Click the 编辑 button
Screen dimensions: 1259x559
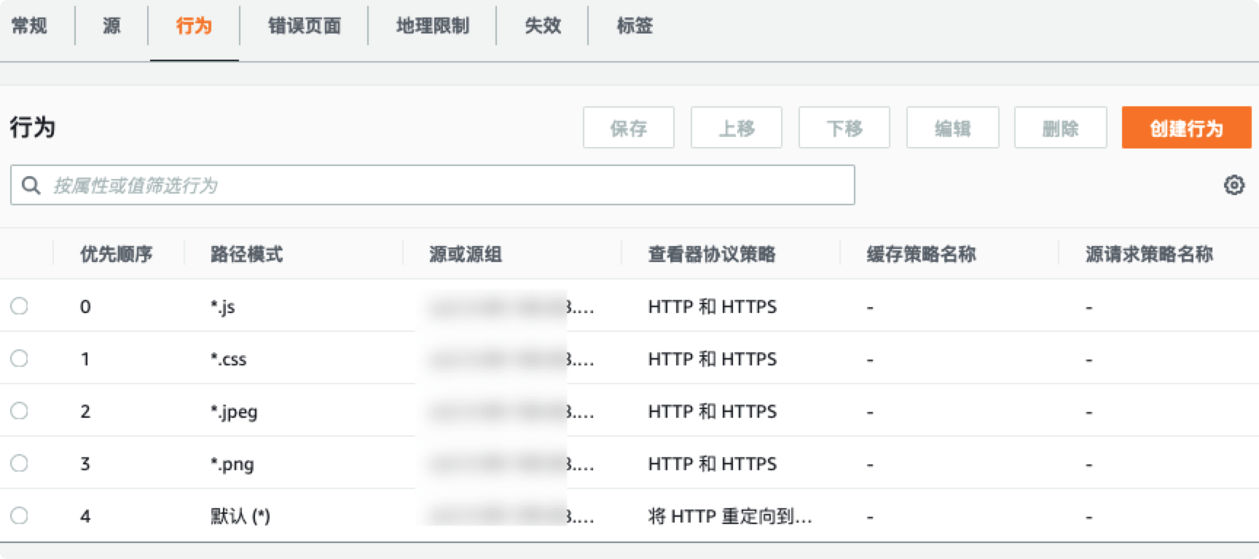click(x=952, y=128)
